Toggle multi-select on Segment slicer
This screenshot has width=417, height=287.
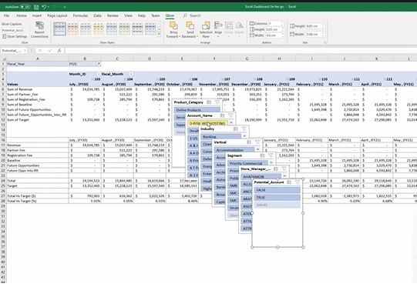tap(262, 155)
